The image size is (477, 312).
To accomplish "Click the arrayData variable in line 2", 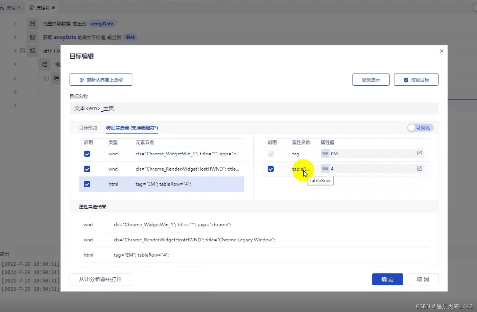I will coord(102,24).
